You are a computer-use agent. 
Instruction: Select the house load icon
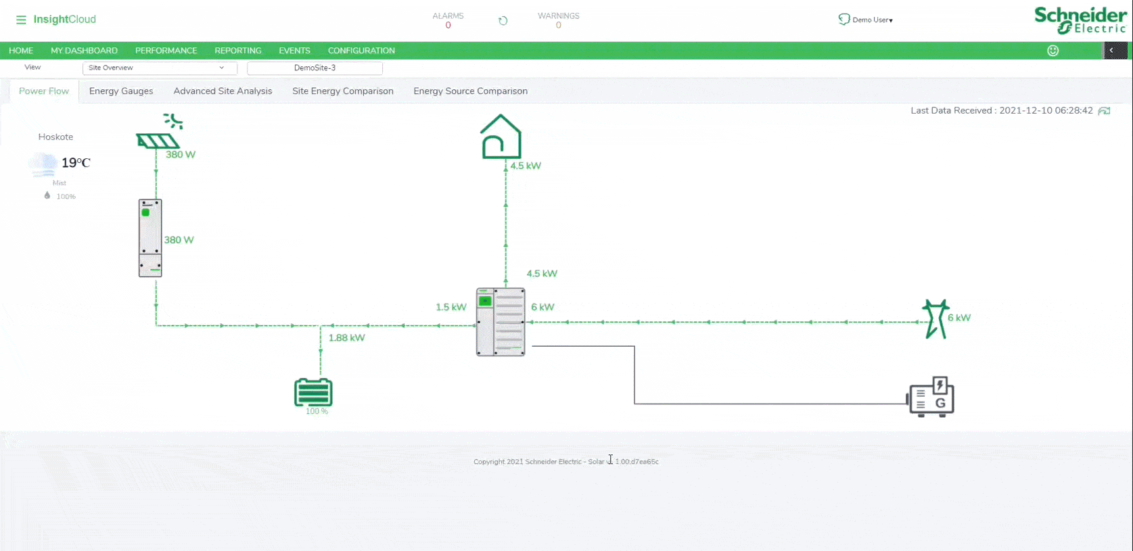[x=501, y=137]
